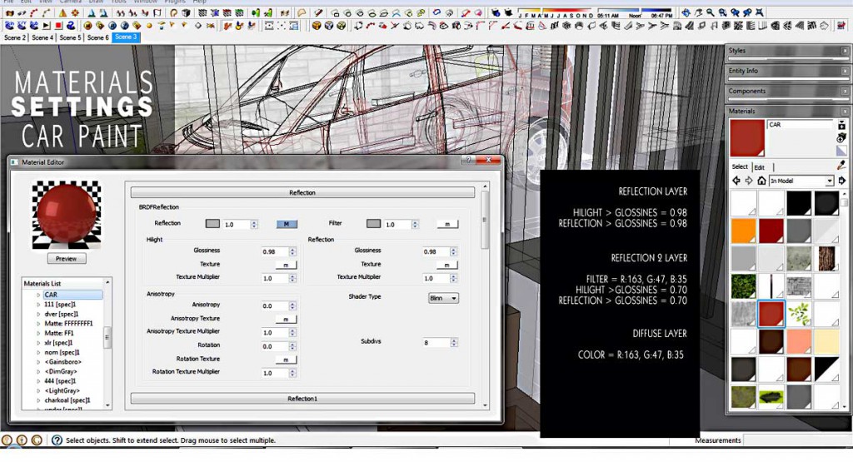Click the Subdivs spinner arrows
Screen dimensions: 853x462
click(454, 342)
